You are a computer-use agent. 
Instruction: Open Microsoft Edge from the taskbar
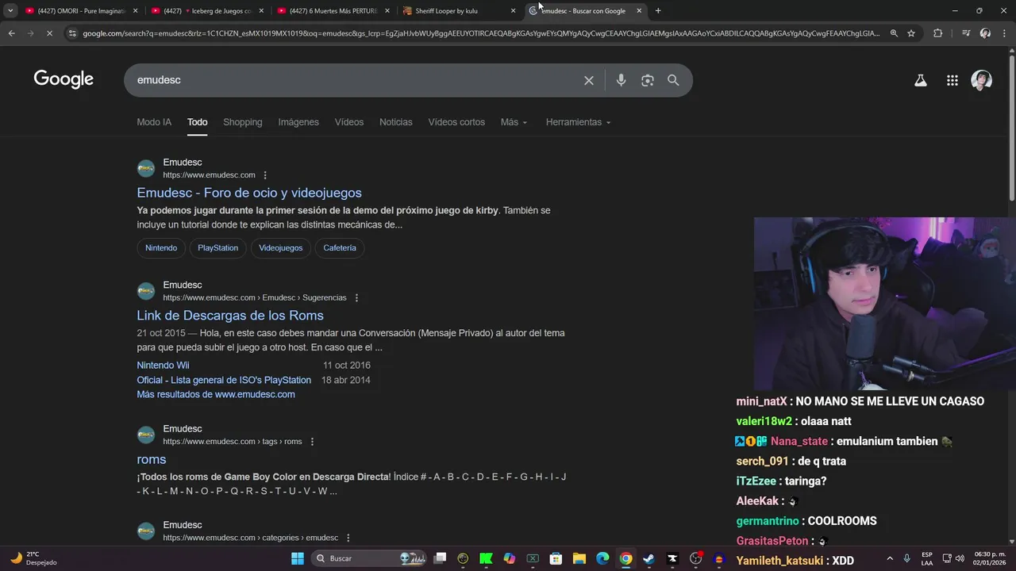(602, 558)
